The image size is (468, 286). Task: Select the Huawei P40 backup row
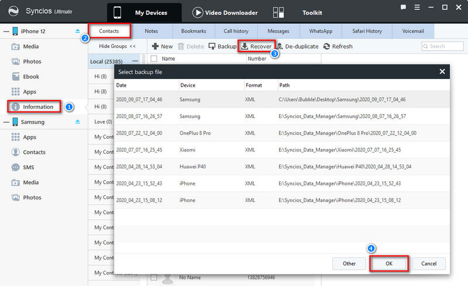click(282, 167)
